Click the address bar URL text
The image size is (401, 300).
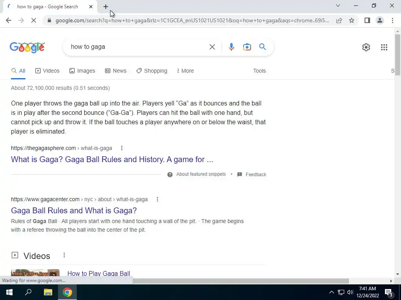click(192, 20)
